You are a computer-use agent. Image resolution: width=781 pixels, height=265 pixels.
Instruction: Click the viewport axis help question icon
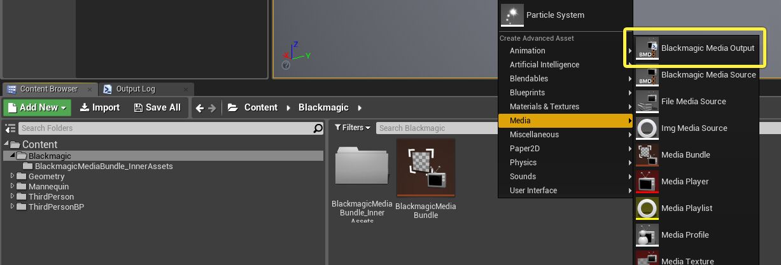click(x=286, y=65)
